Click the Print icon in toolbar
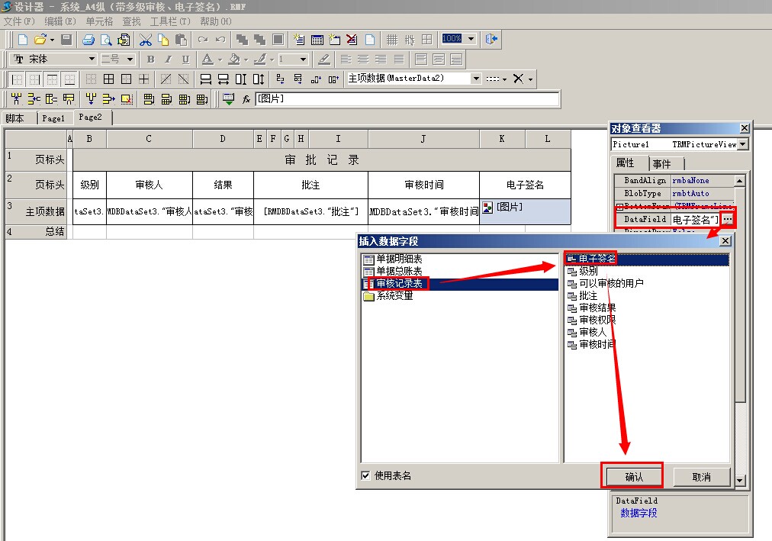This screenshot has height=541, width=772. click(88, 39)
